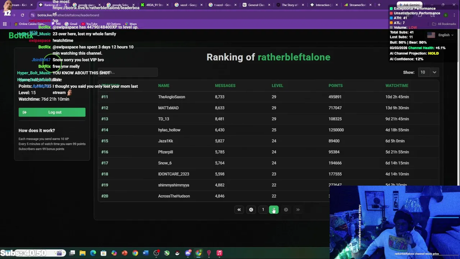Select user TheAngloSaxon in rank 11
Screen dimensions: 460x259
(x=171, y=97)
